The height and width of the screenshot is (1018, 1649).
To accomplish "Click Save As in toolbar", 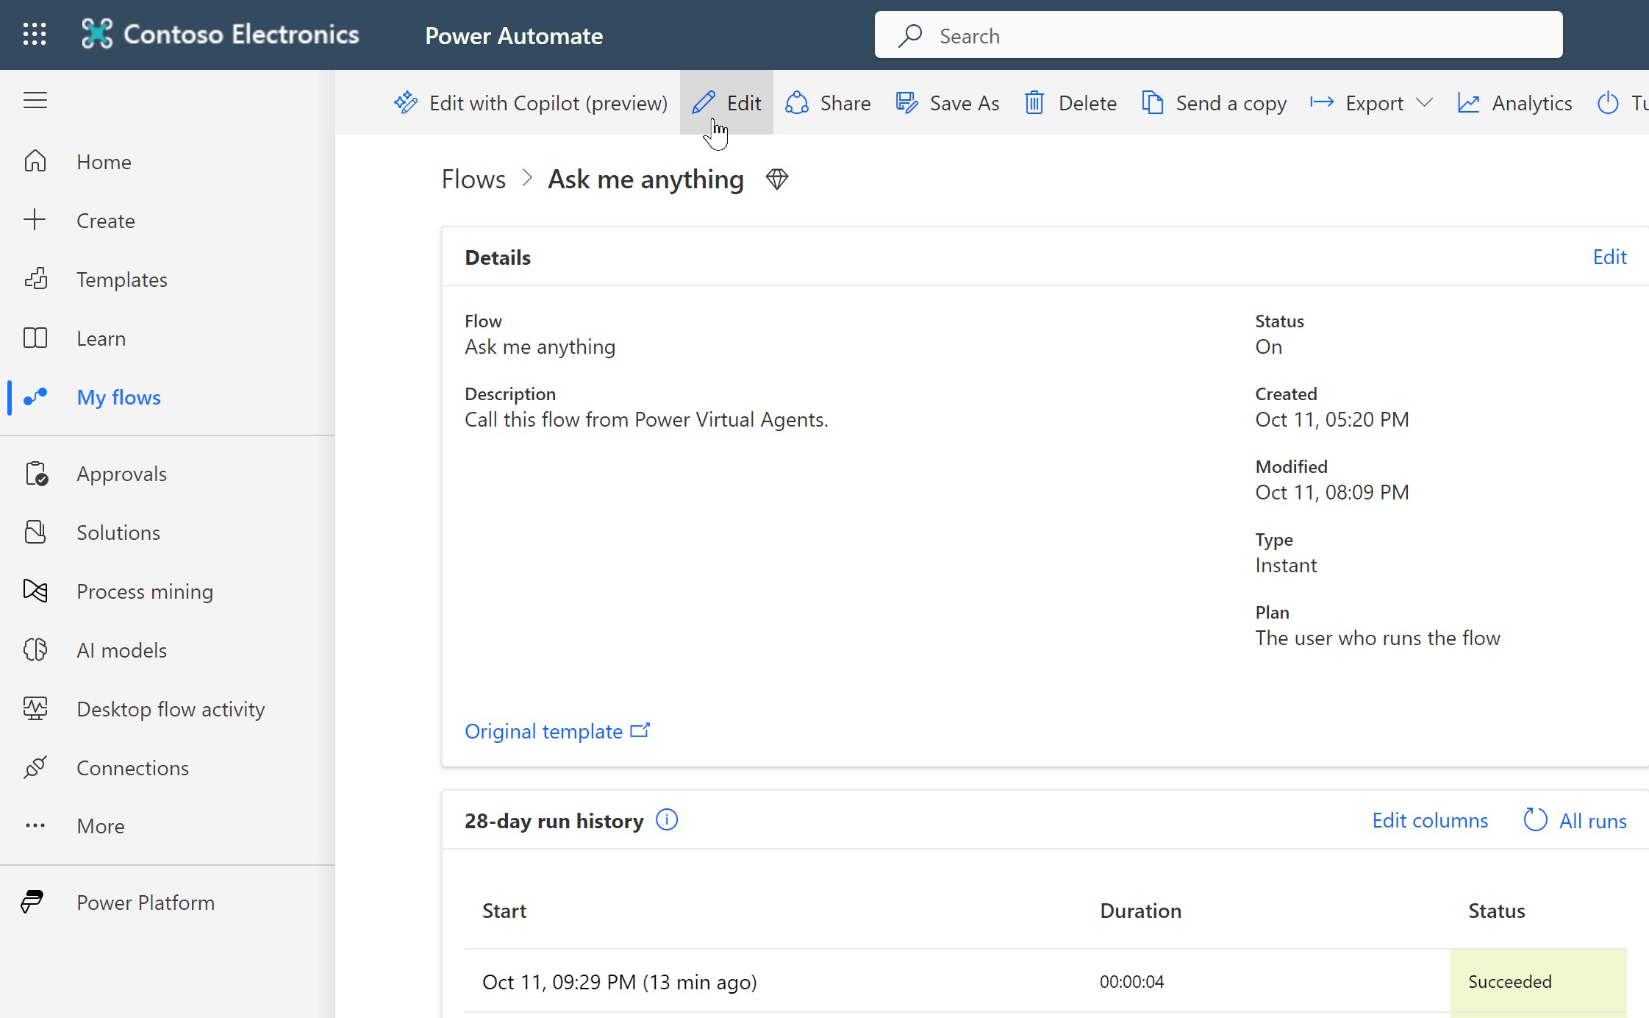I will [x=948, y=103].
